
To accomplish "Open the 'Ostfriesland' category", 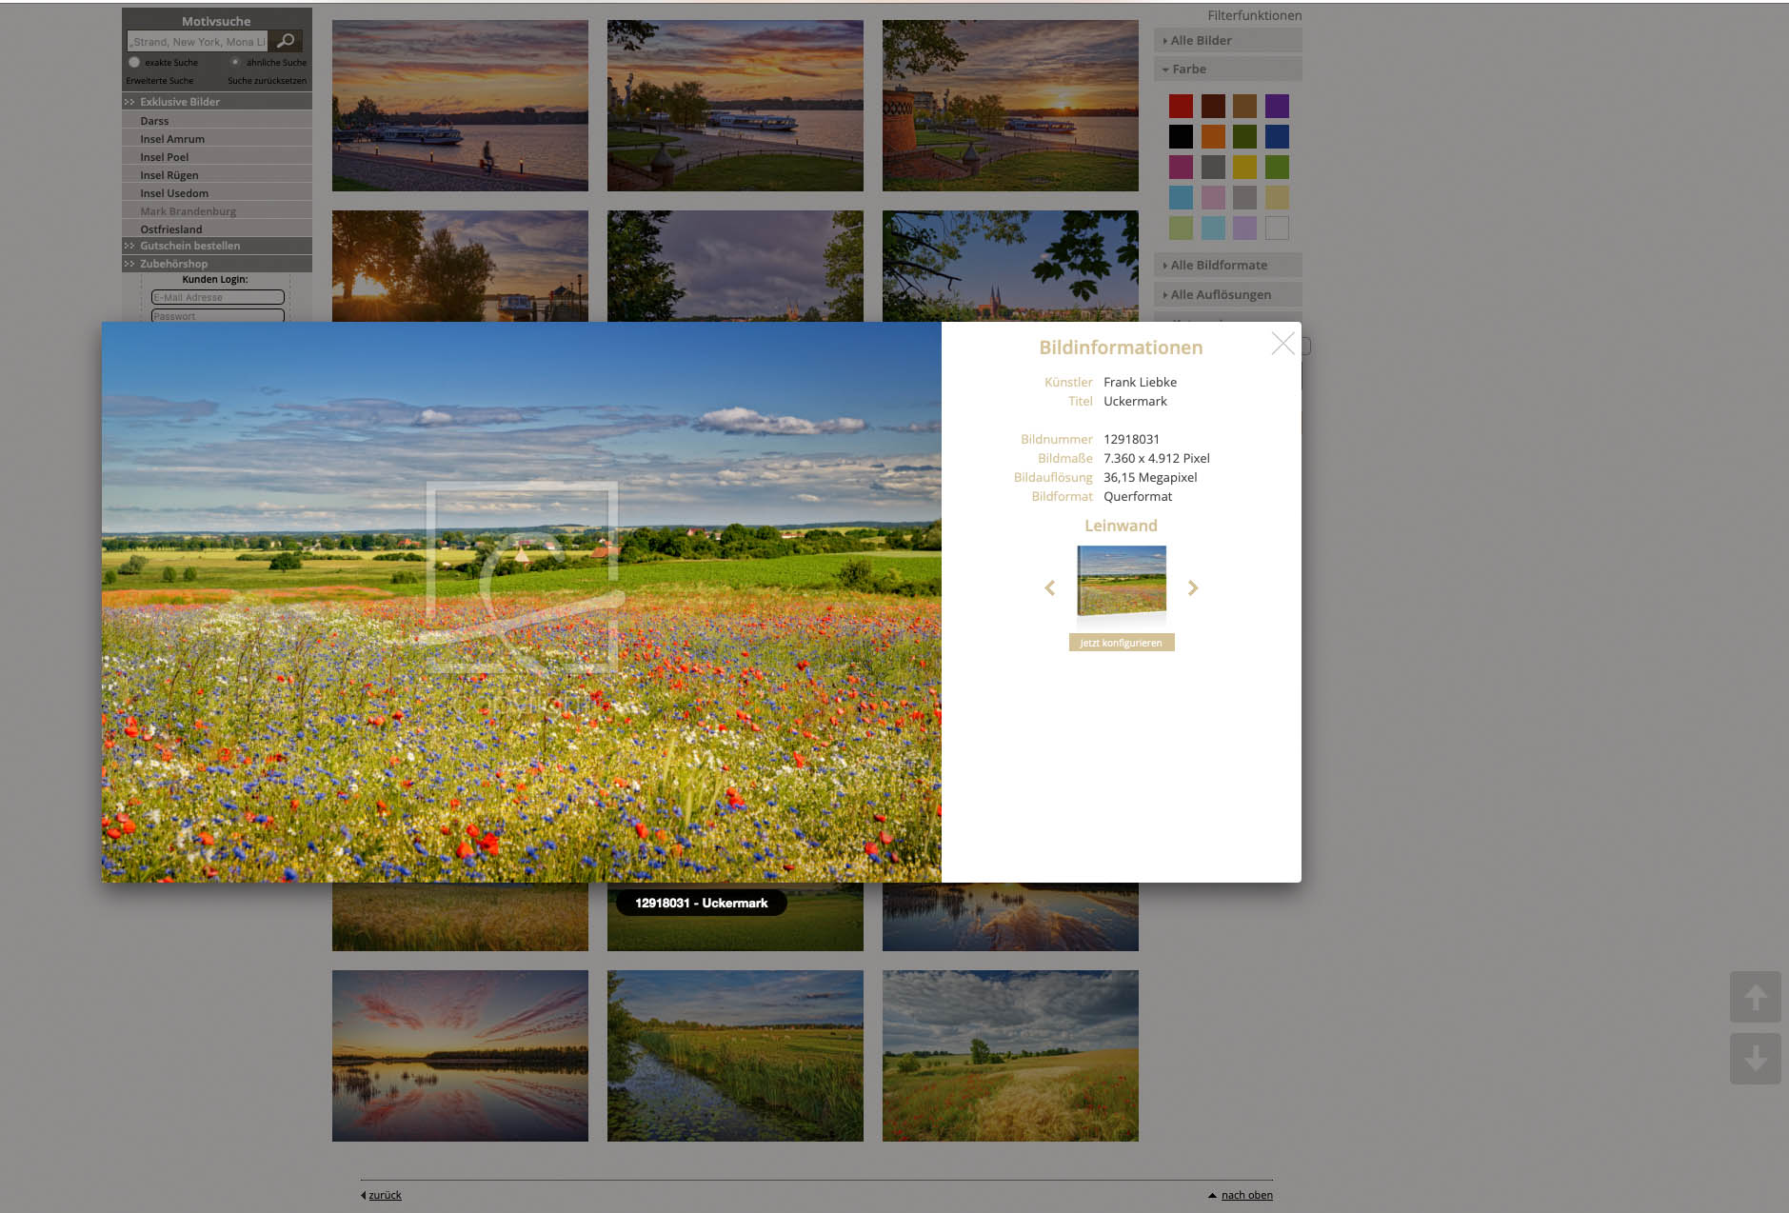I will 171,229.
